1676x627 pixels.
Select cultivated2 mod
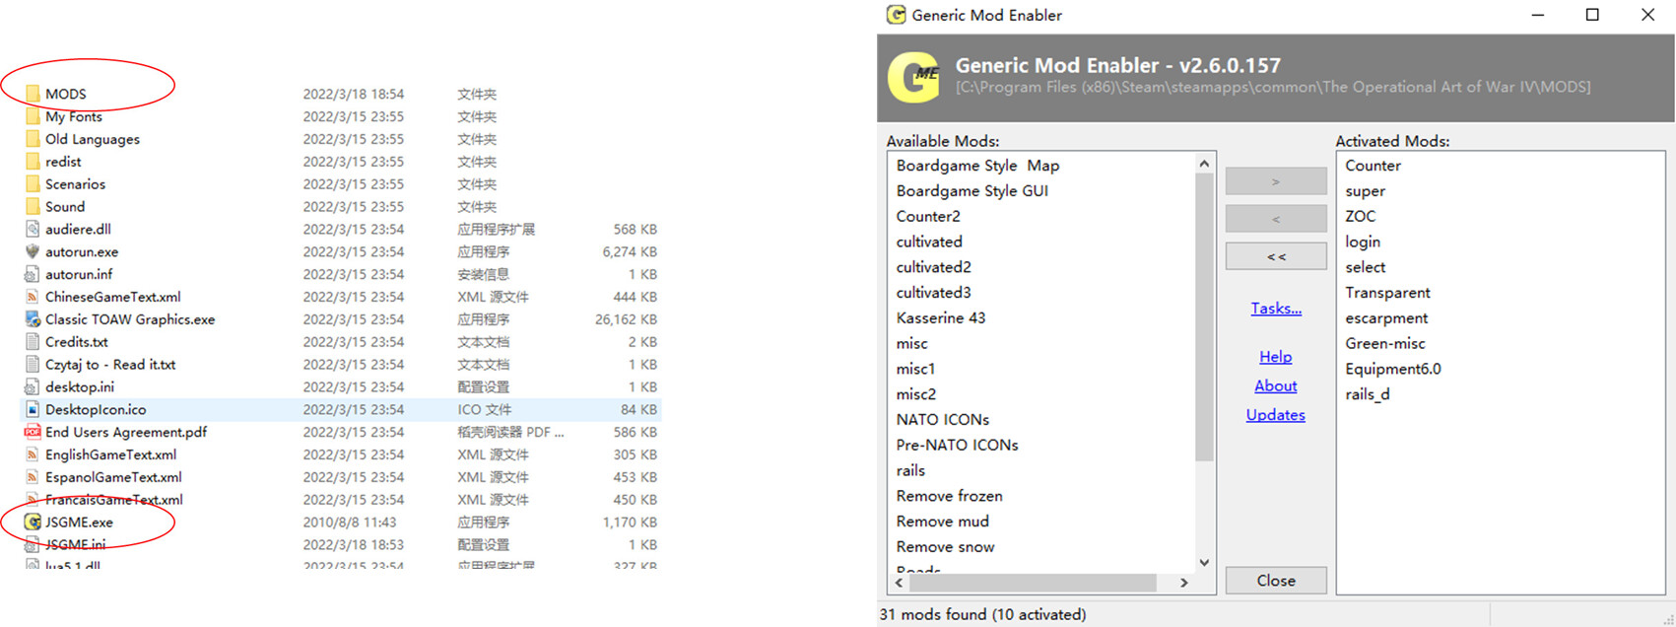point(933,267)
